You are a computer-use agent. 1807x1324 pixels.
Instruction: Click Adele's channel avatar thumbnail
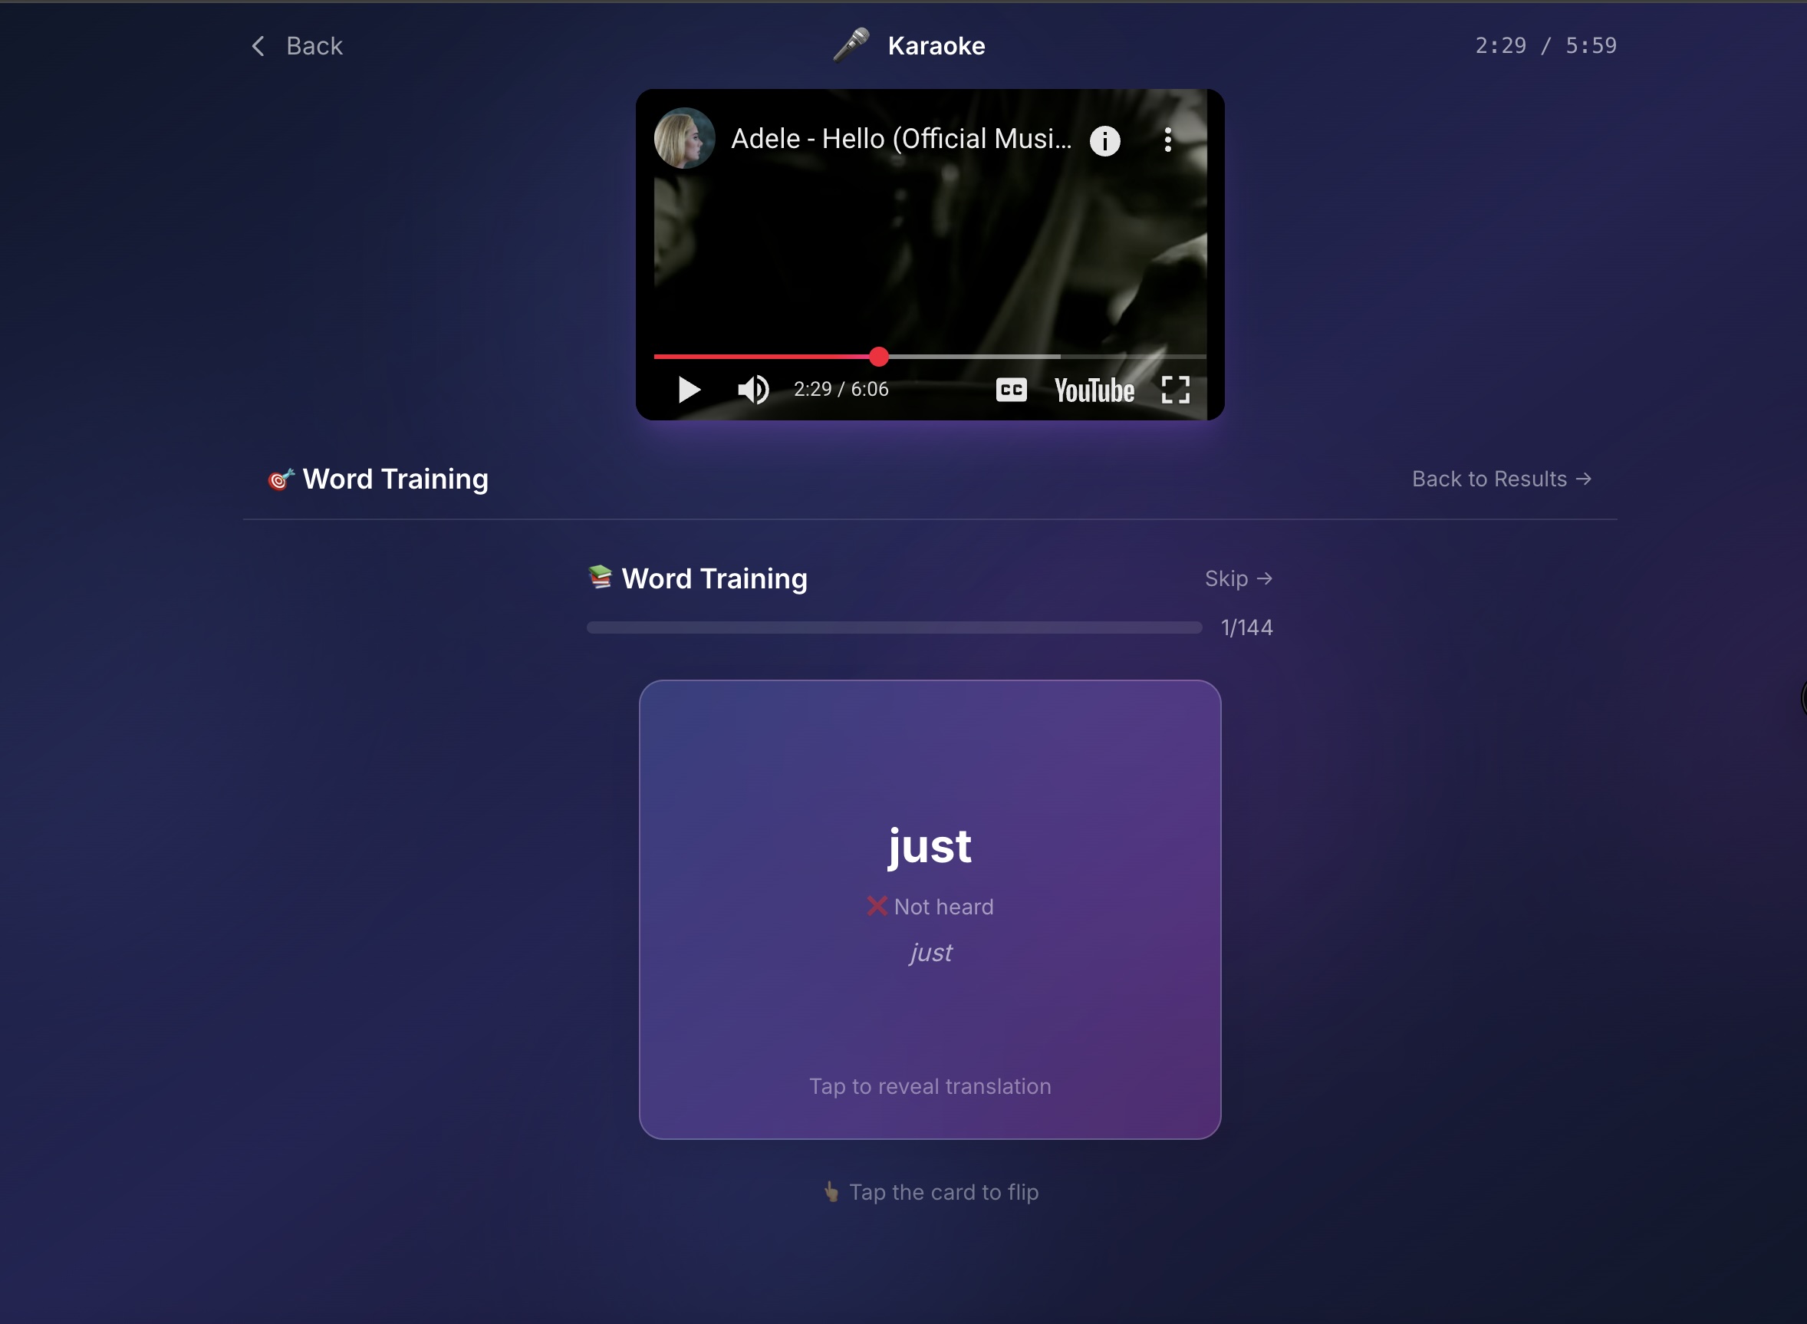tap(684, 139)
